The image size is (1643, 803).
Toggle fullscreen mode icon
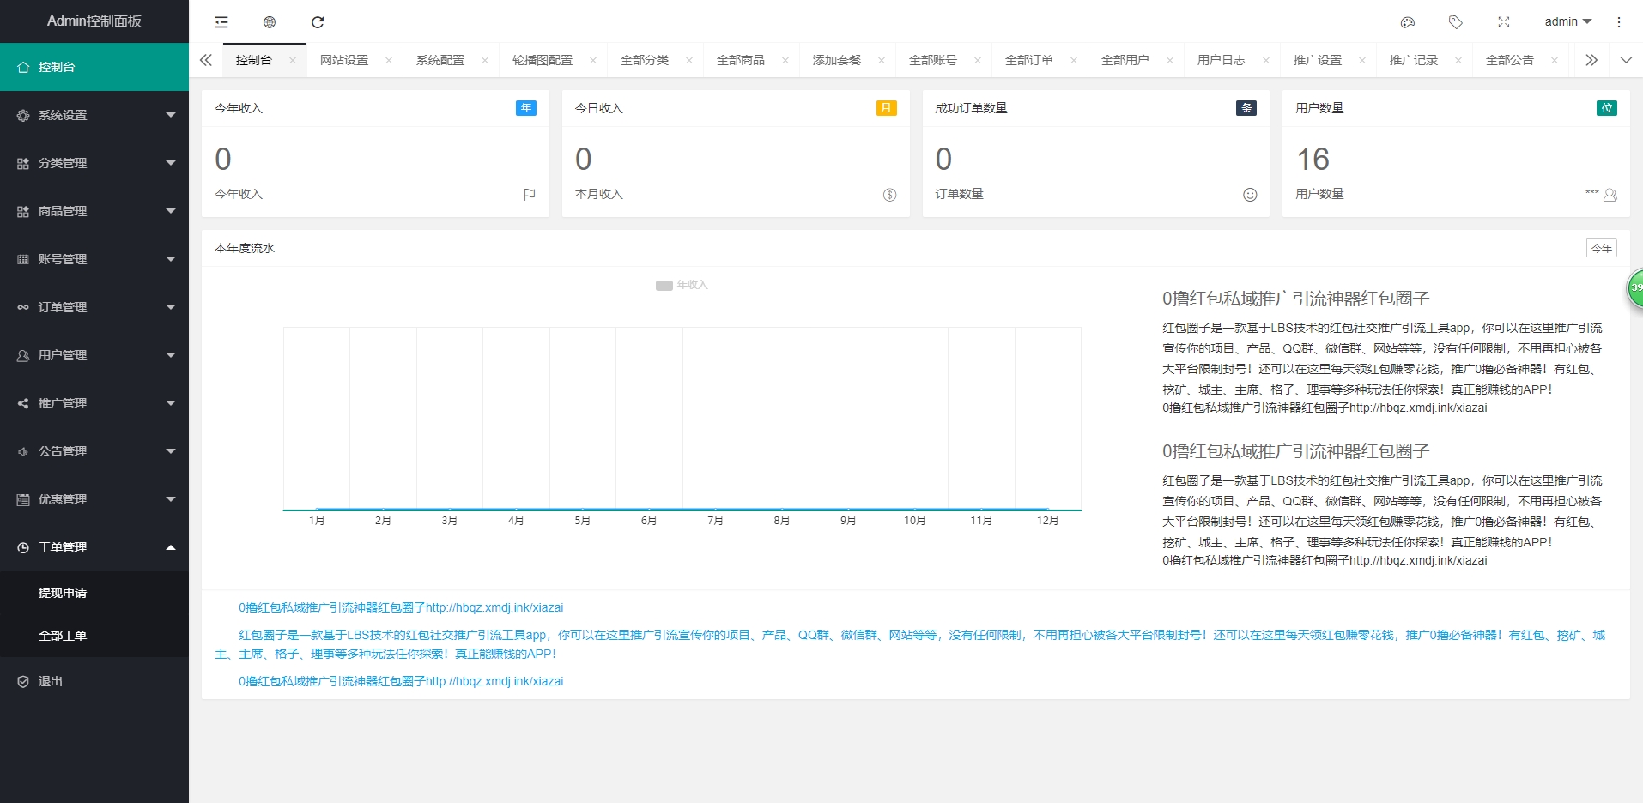[1503, 22]
